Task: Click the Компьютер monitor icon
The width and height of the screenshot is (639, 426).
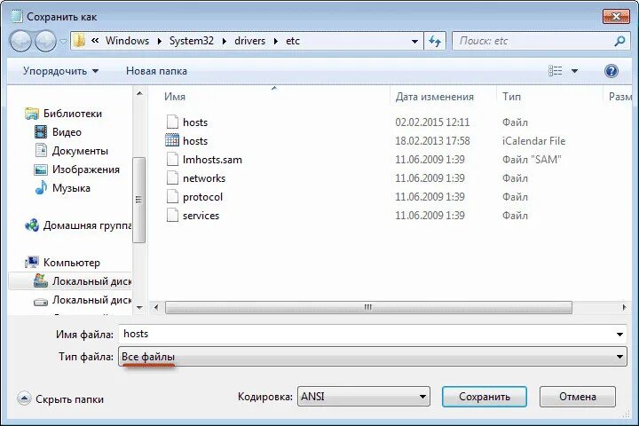Action: [x=31, y=263]
